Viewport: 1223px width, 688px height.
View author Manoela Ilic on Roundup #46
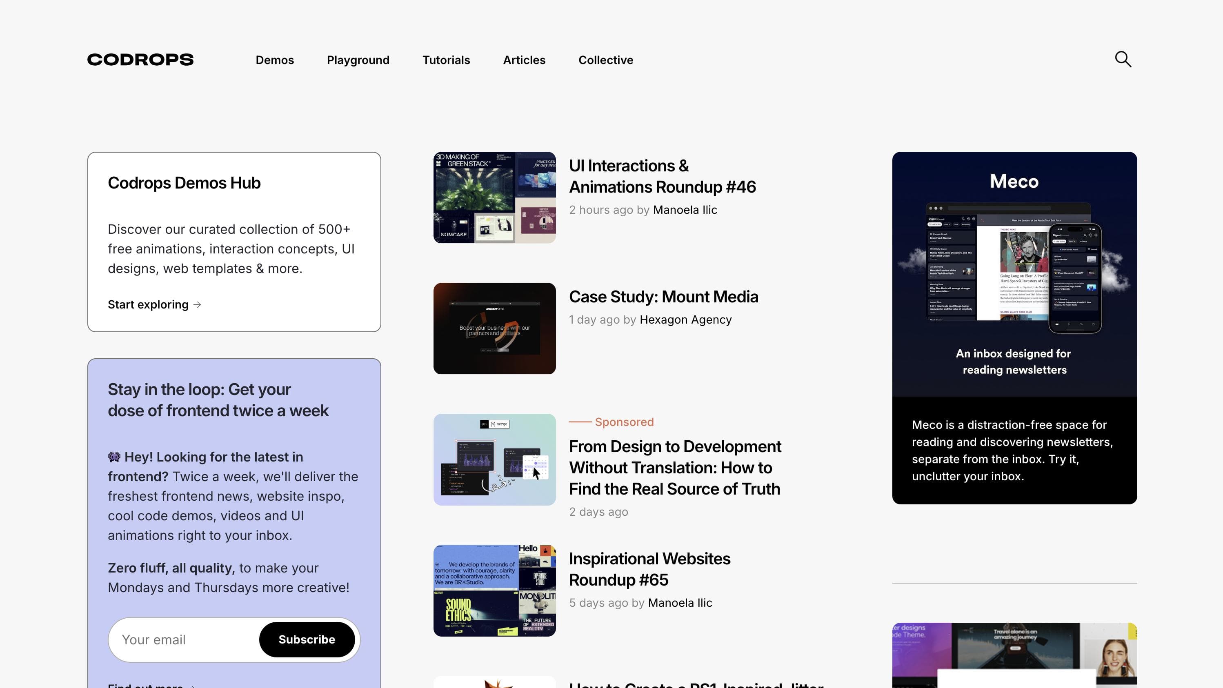[x=685, y=210]
